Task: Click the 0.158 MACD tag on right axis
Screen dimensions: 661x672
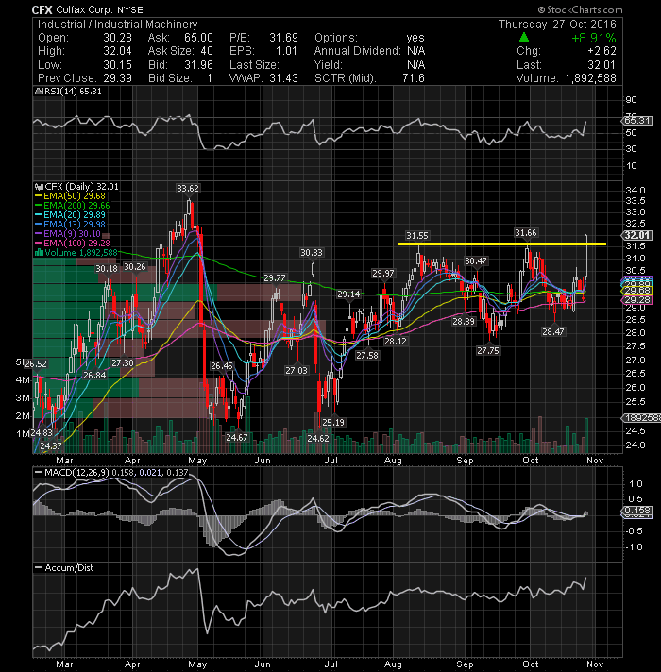Action: point(637,511)
